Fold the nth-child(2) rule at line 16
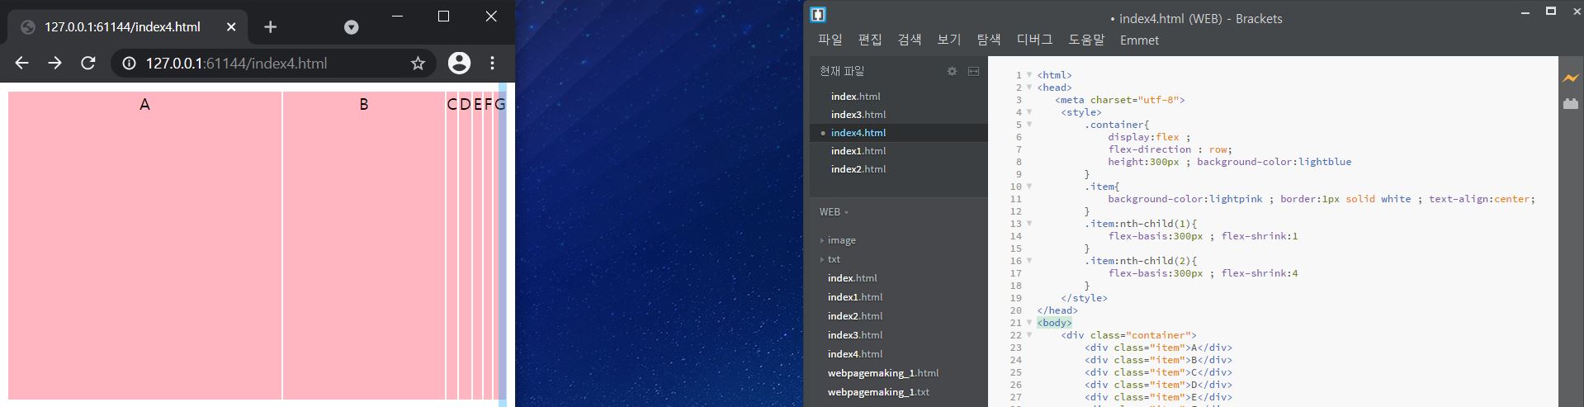Screen dimensions: 1584x407 1029,261
